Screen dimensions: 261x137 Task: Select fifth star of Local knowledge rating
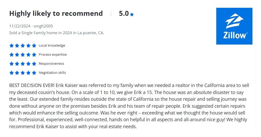pyautogui.click(x=34, y=46)
